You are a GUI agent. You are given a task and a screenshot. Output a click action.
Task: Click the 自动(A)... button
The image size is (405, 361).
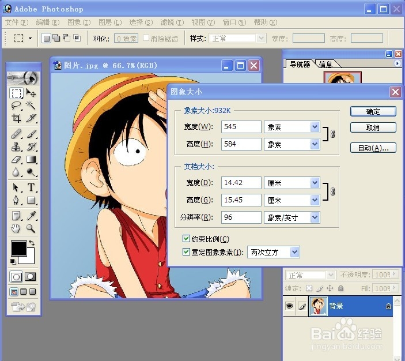(x=373, y=148)
